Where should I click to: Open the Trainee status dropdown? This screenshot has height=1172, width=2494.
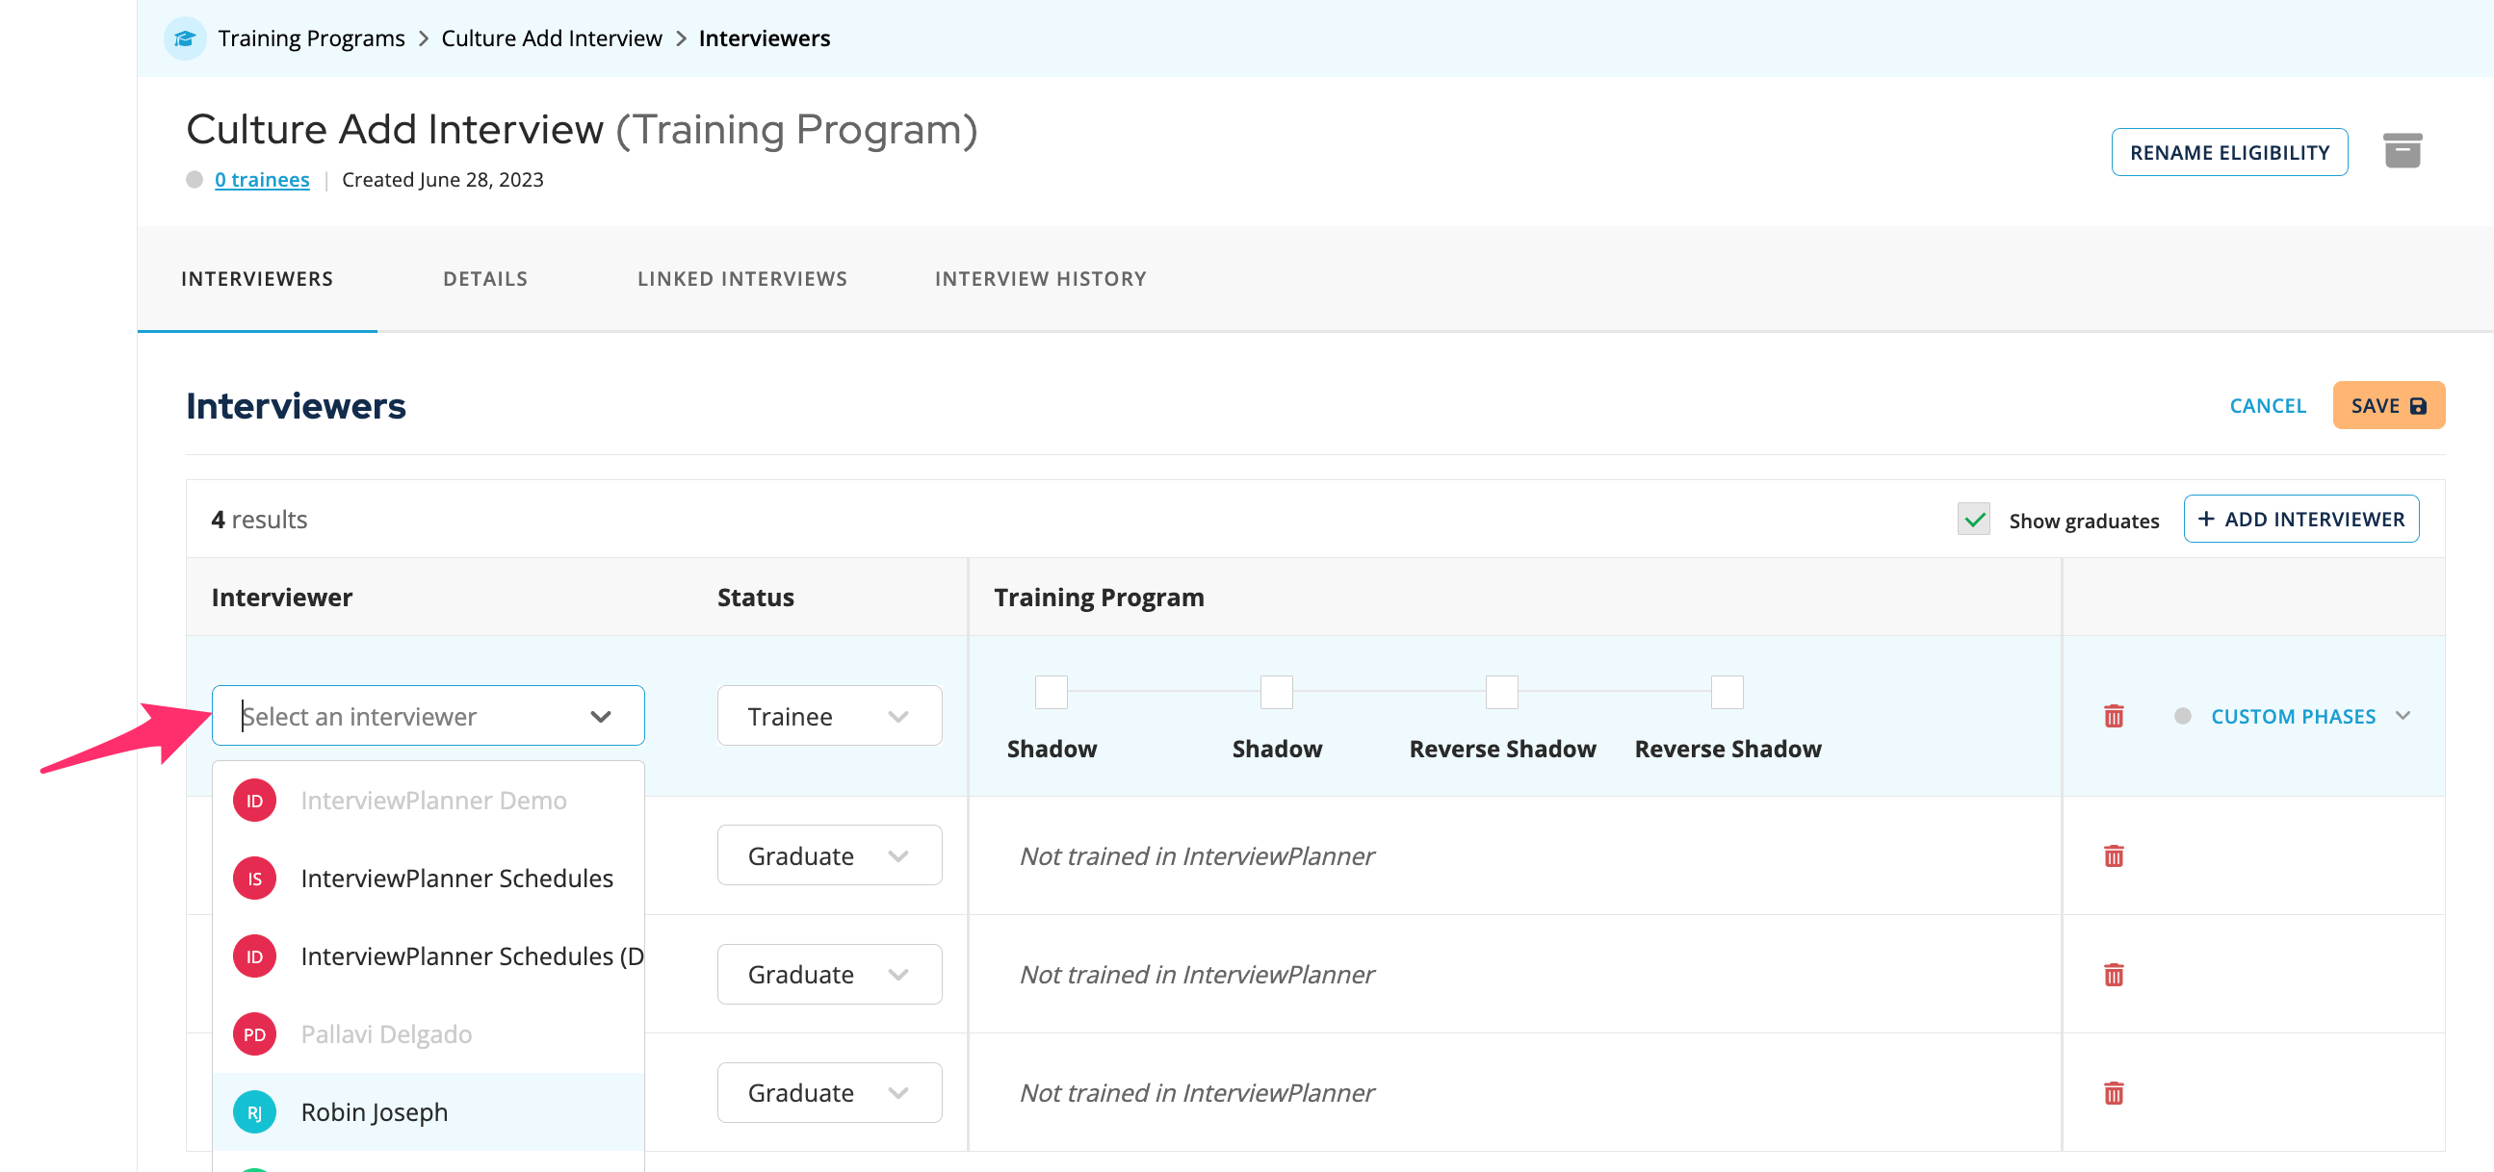click(x=830, y=716)
